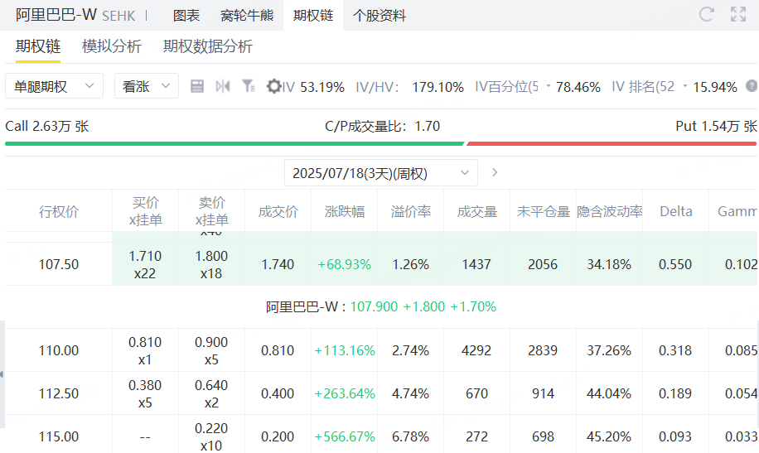Image resolution: width=759 pixels, height=453 pixels.
Task: Open the 单腿期权 strategy dropdown
Action: pyautogui.click(x=54, y=86)
